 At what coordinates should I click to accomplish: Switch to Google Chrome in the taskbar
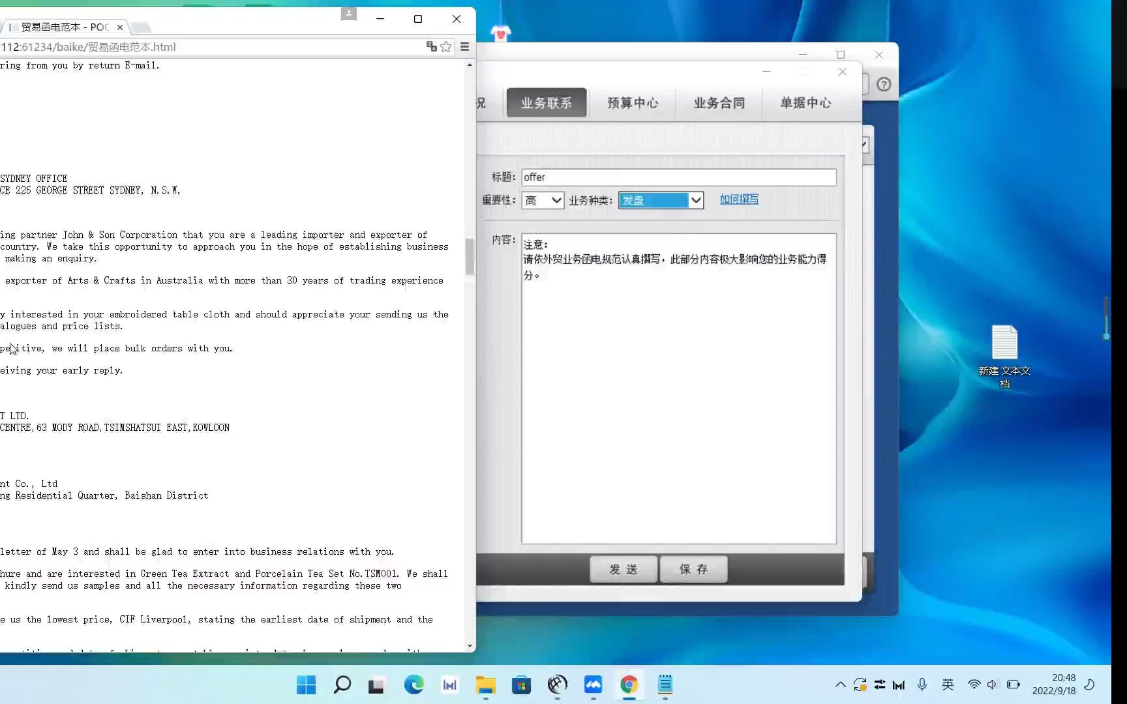tap(629, 684)
